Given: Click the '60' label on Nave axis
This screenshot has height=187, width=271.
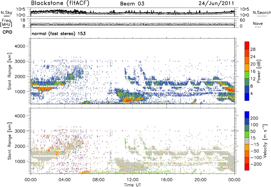Looking at the screenshot, I should (x=242, y=20).
